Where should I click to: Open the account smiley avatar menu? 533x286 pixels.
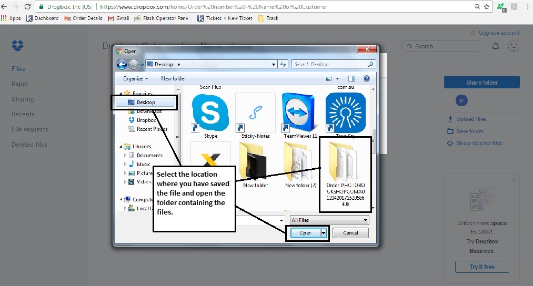click(x=514, y=46)
